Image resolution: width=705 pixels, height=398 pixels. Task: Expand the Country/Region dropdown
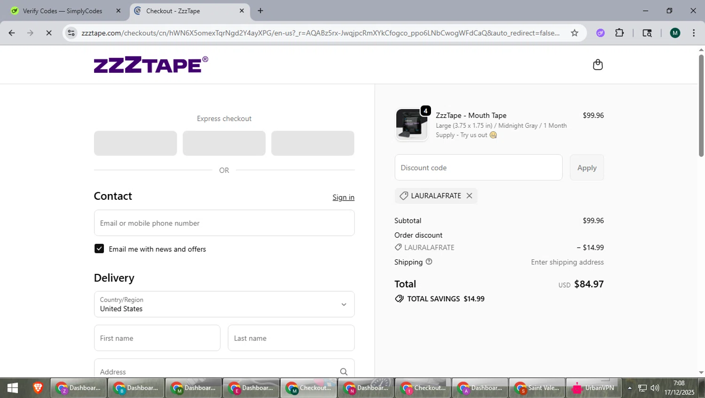click(224, 304)
